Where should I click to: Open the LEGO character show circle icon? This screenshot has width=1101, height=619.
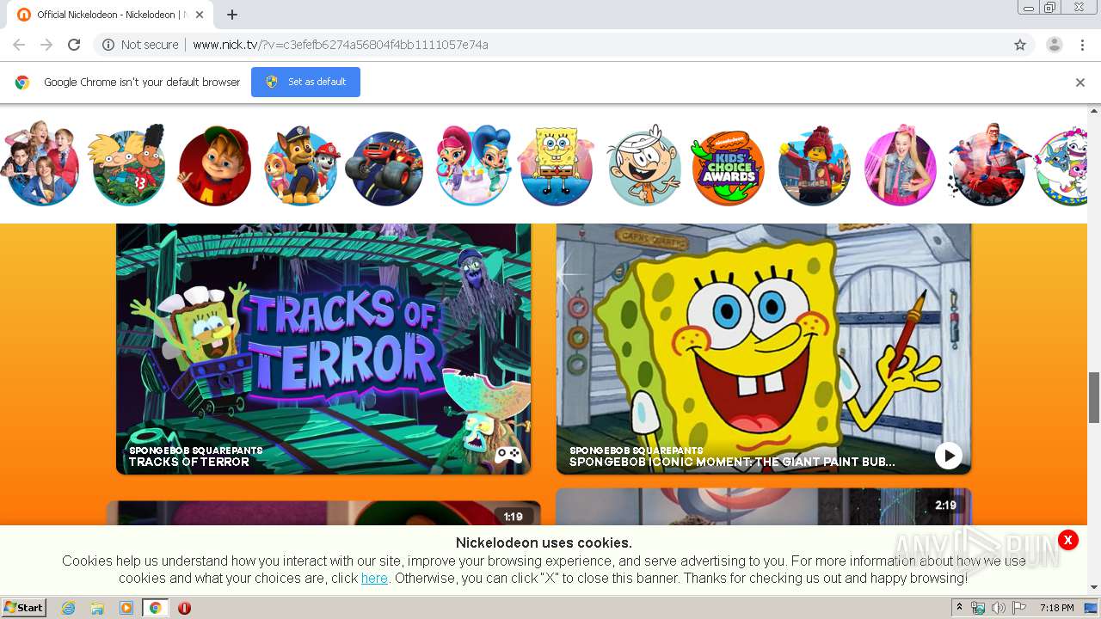[814, 166]
